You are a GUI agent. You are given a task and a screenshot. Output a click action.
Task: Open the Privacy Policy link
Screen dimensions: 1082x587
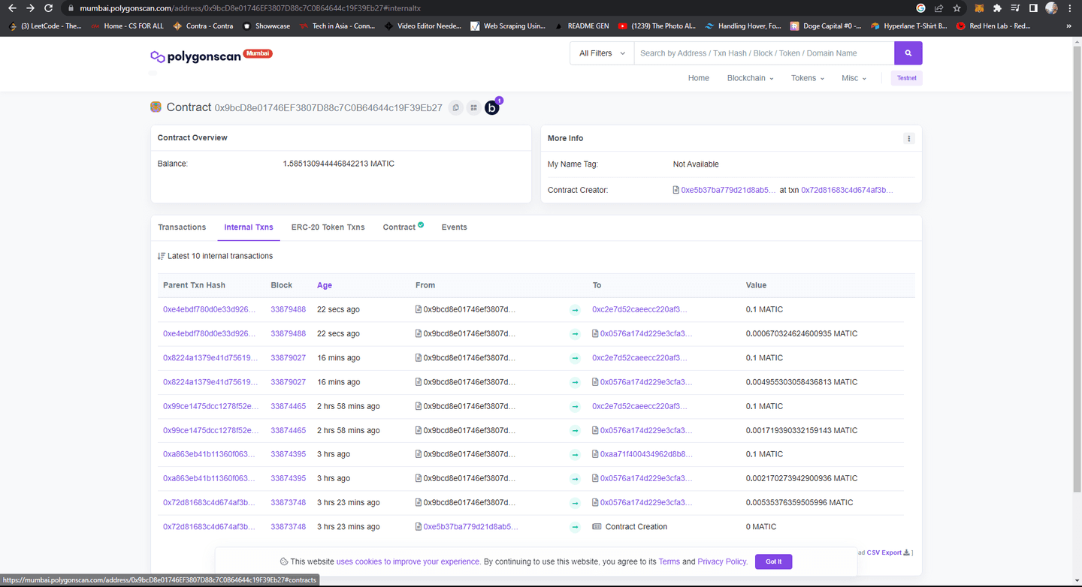[x=722, y=561]
